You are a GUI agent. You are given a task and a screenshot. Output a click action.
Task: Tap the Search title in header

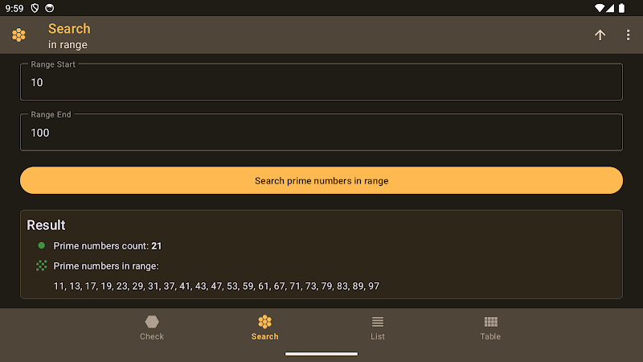click(69, 29)
